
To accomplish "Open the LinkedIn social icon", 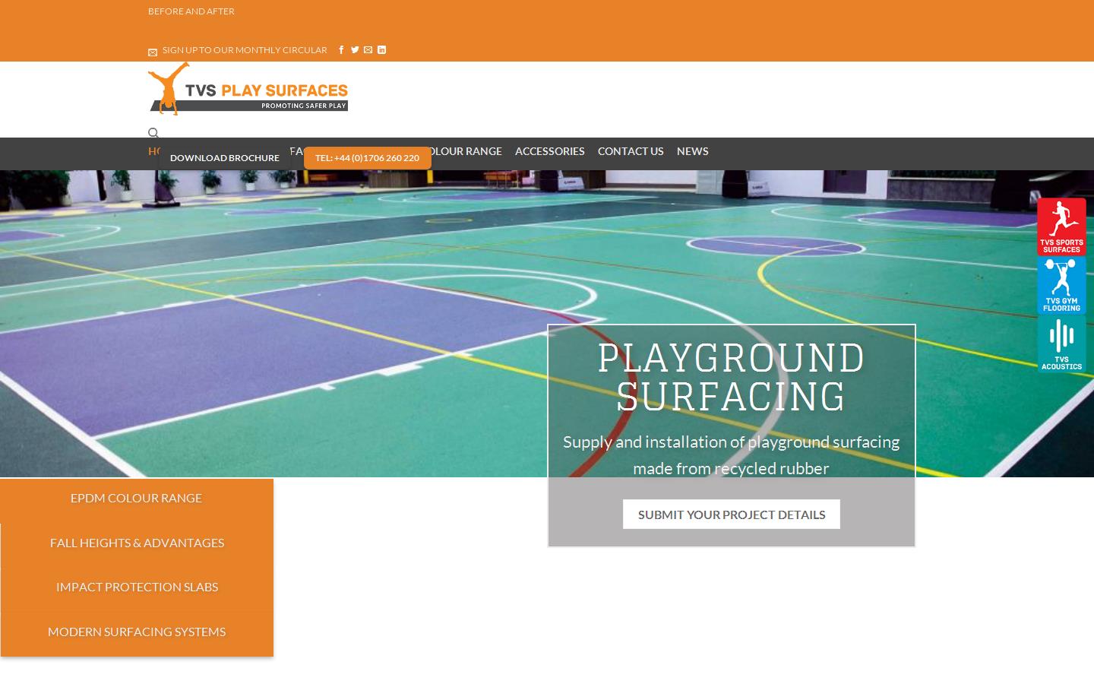I will (x=382, y=50).
